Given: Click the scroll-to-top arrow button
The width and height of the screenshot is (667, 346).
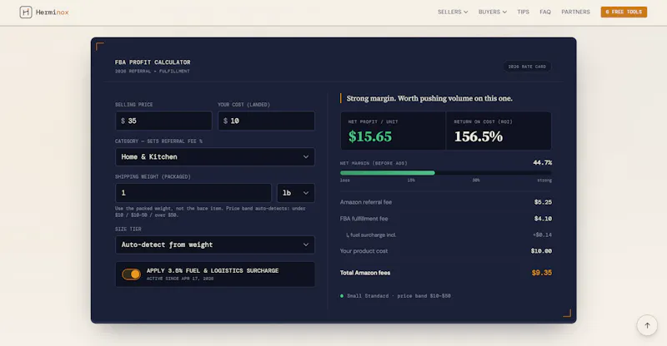Looking at the screenshot, I should (x=647, y=325).
